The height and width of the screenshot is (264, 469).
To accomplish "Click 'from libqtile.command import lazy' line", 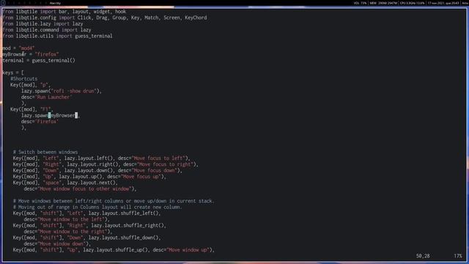I will pos(47,30).
